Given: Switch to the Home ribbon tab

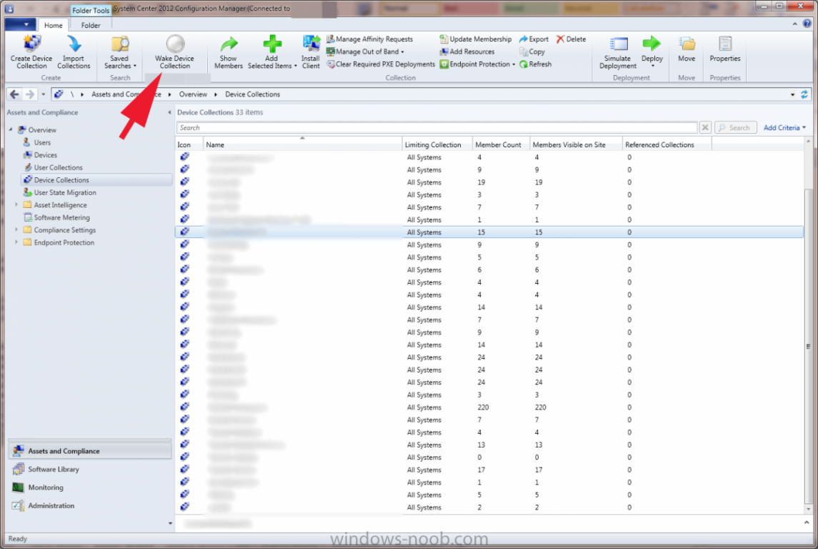Looking at the screenshot, I should [x=53, y=25].
